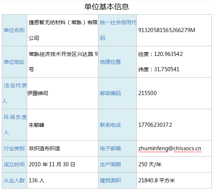This screenshot has height=192, width=214.
Task: Click phone number 17706230372
Action: [x=155, y=125]
